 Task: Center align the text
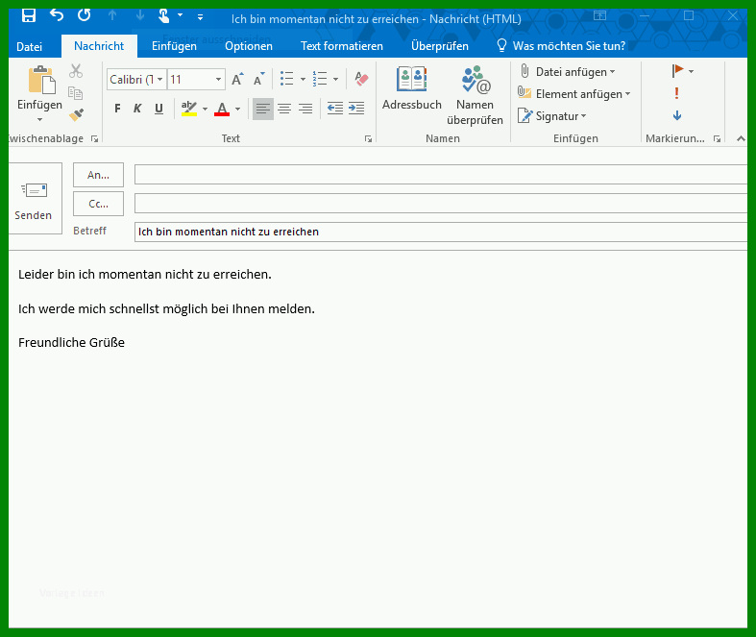tap(284, 109)
